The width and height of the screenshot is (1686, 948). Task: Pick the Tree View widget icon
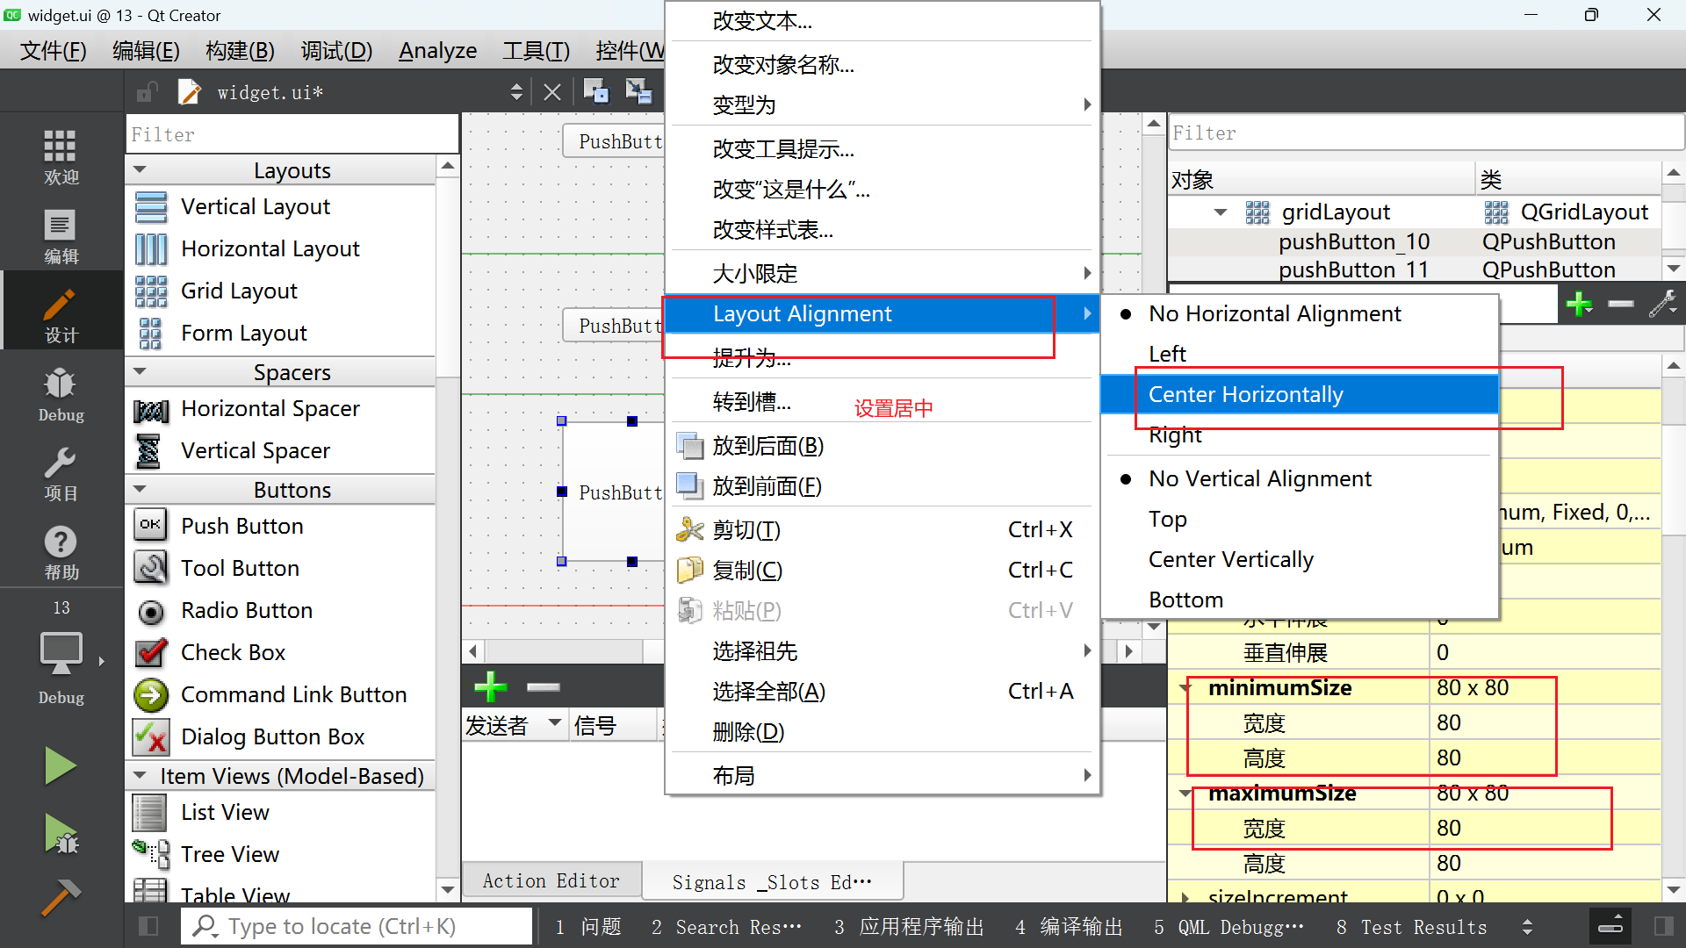(x=151, y=853)
